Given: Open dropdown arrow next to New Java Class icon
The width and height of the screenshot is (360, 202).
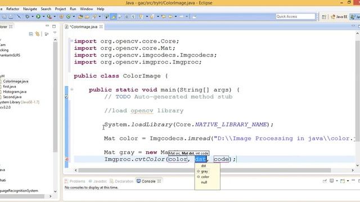Looking at the screenshot, I should pos(74,16).
